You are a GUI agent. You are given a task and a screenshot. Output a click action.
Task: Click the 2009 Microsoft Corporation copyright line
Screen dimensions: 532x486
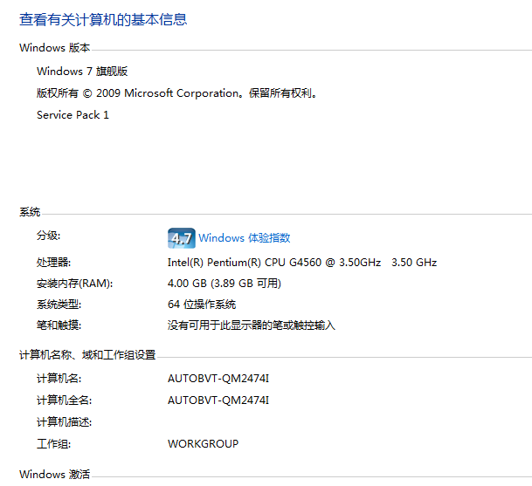(x=176, y=92)
